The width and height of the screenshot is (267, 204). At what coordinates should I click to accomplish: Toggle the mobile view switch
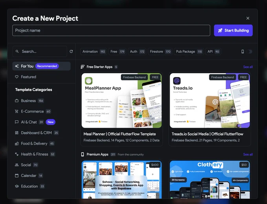coord(249,52)
